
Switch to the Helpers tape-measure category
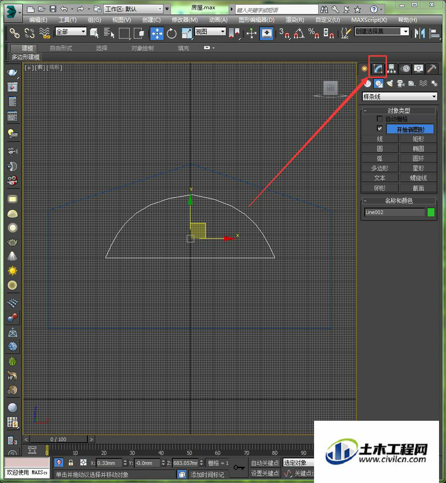[412, 83]
